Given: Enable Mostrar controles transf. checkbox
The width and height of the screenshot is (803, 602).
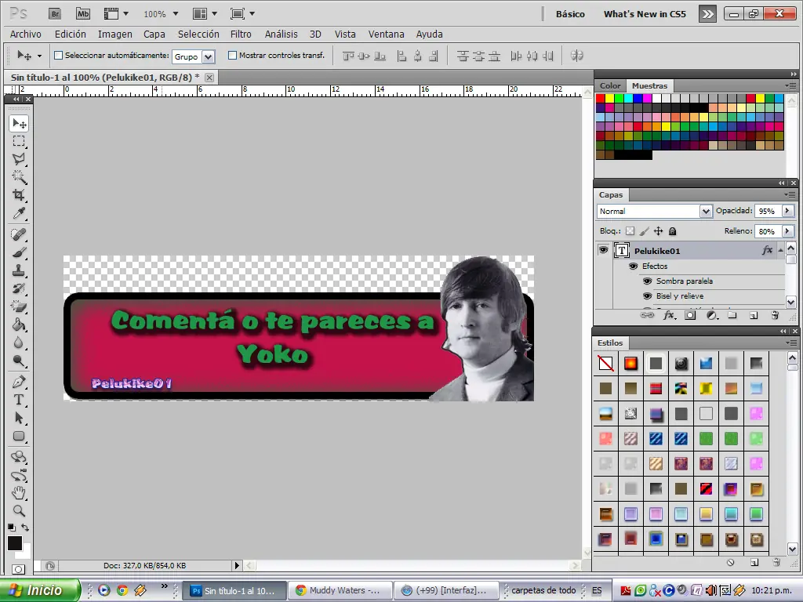Looking at the screenshot, I should tap(232, 56).
